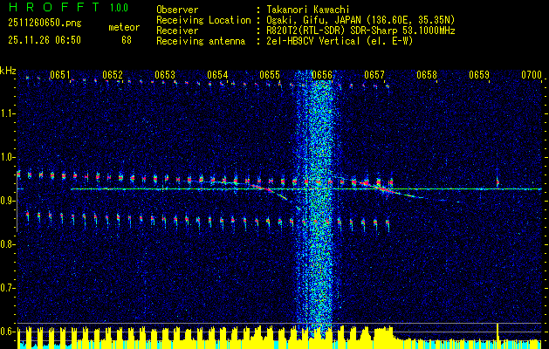
Task: Click the 0.7 kHz axis label
Action: [7, 288]
